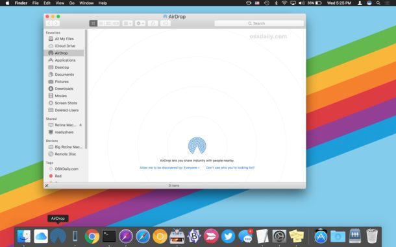Viewport: 396px width, 247px height.
Task: Open iCloud Drive from the Dock
Action: click(41, 237)
